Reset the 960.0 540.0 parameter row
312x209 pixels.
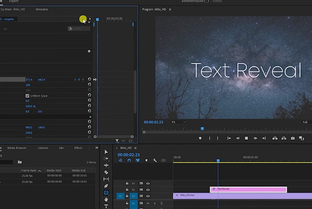(x=89, y=127)
